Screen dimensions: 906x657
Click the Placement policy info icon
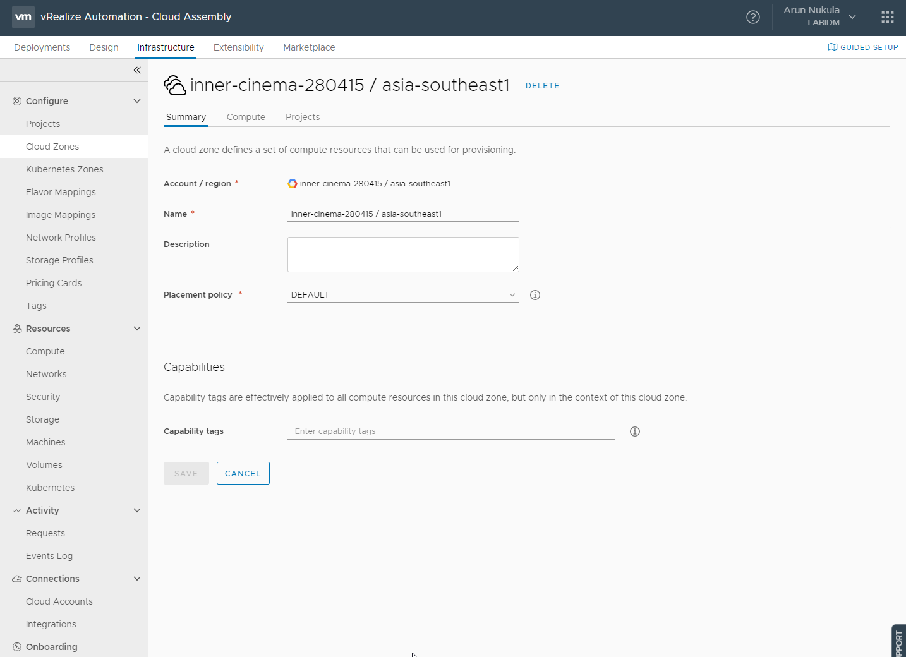535,295
